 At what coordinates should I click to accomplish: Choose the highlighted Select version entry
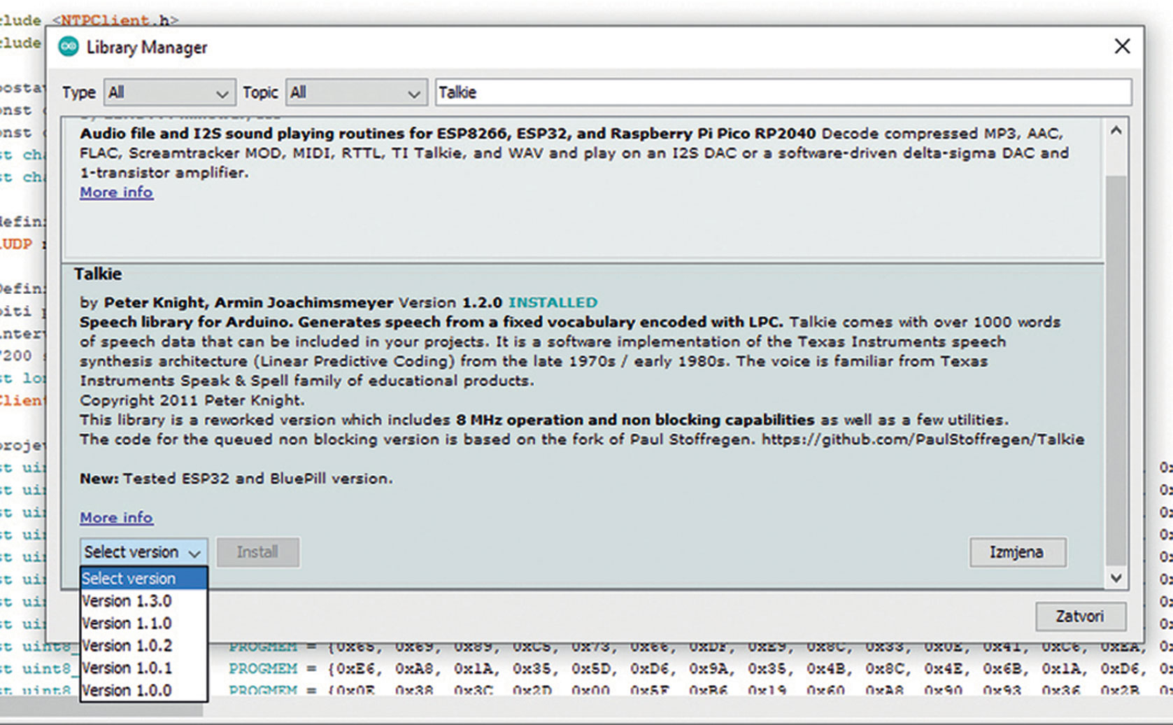point(143,579)
